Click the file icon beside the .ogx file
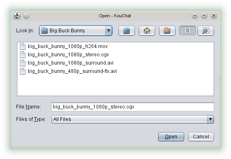Viewport: 231px width, 159px height. tap(23, 55)
